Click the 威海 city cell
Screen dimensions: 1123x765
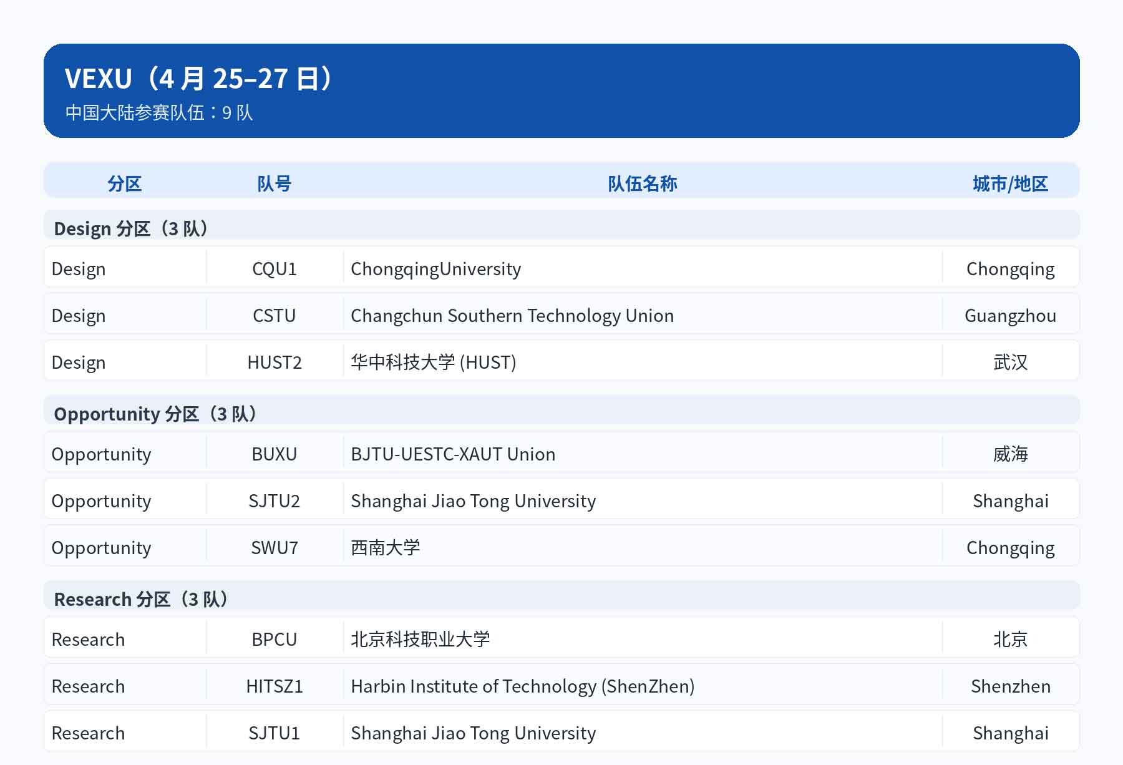1010,454
